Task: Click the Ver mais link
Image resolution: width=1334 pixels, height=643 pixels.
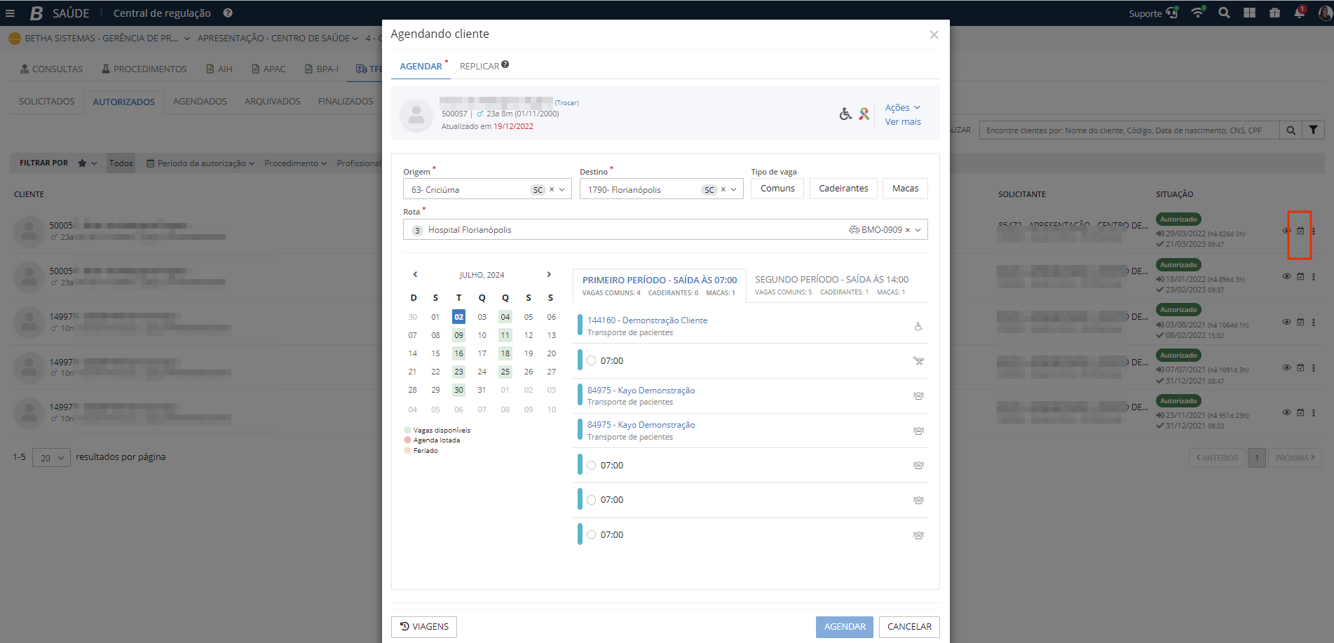Action: point(903,121)
